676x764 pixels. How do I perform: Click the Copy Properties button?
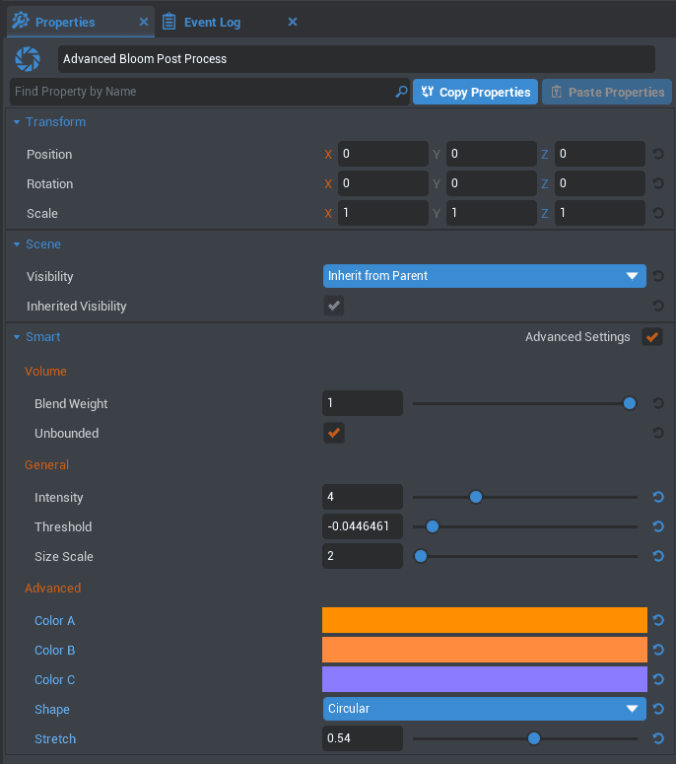click(x=475, y=92)
